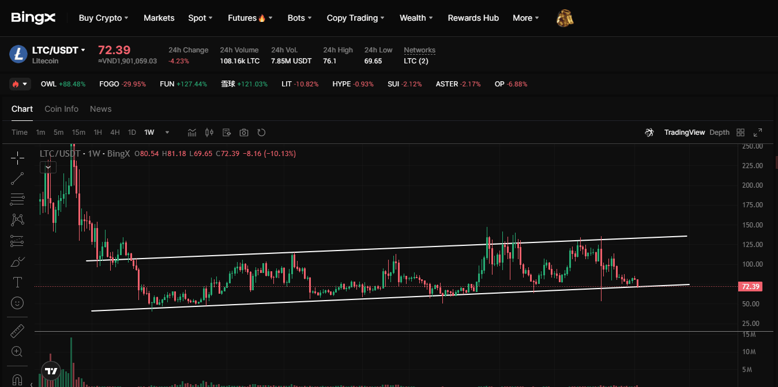Switch to the Coin Info tab
This screenshot has height=387, width=778.
(61, 109)
